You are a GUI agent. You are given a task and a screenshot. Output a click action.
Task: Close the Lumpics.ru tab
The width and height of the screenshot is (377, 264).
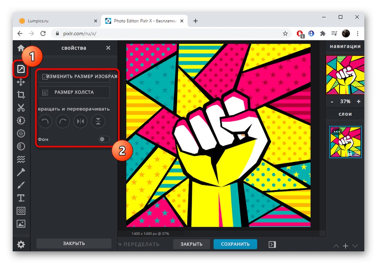[x=96, y=21]
